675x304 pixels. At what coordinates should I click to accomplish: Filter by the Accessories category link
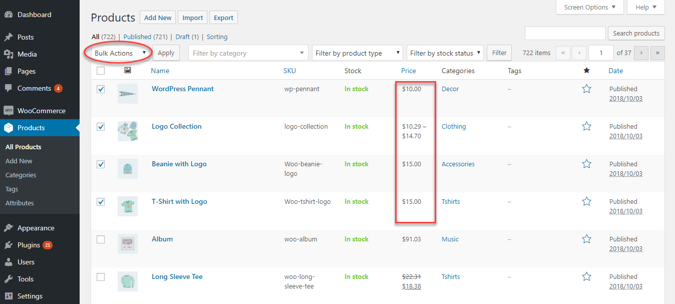tap(458, 164)
